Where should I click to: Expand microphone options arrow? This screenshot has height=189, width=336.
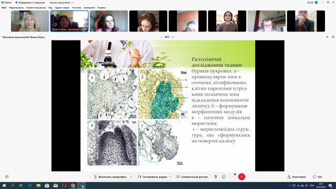(131, 177)
